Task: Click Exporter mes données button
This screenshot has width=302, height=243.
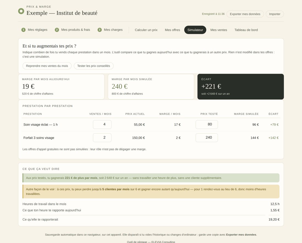Action: click(245, 14)
